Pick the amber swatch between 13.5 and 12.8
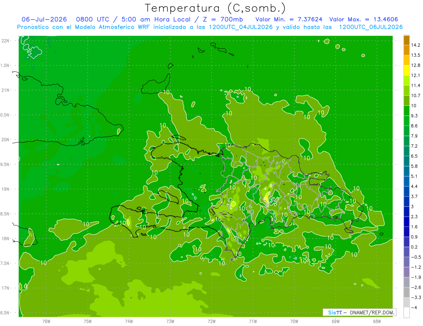 tap(406, 60)
